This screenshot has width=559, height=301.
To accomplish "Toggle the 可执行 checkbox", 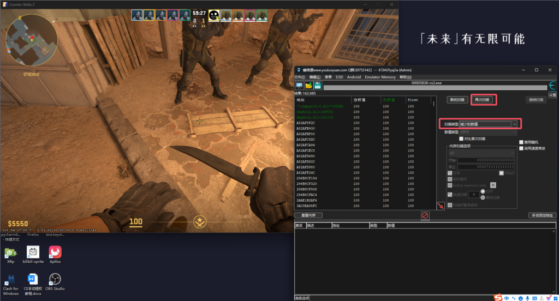I will tap(501, 173).
